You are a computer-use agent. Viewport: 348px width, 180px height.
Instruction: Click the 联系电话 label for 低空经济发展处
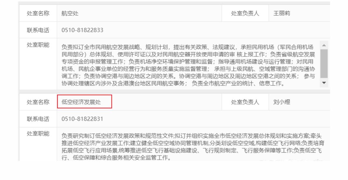(38, 119)
